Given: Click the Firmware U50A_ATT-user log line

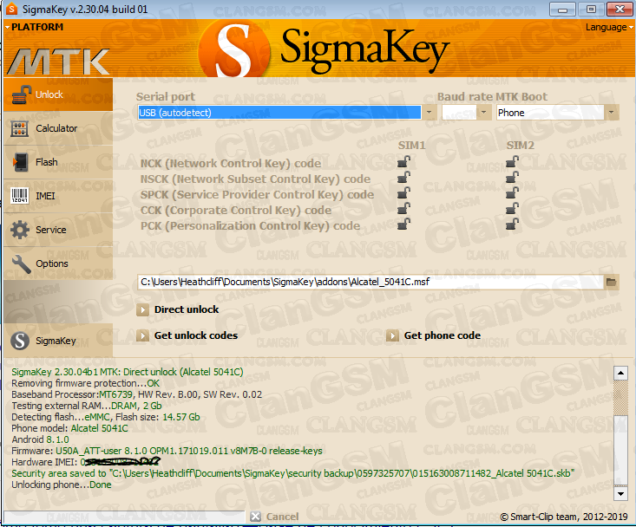Looking at the screenshot, I should [x=167, y=451].
